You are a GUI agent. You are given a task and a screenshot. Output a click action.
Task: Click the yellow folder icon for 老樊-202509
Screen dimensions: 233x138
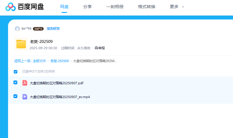pyautogui.click(x=21, y=44)
